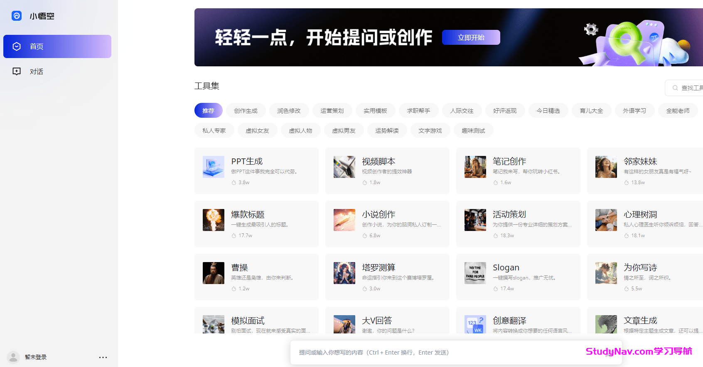Viewport: 703px width, 367px height.
Task: Click the 视频脚本 tool thumbnail
Action: coord(344,167)
